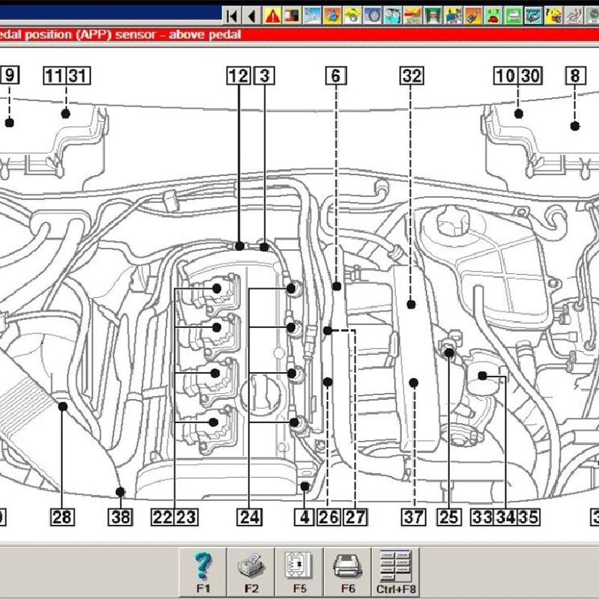The height and width of the screenshot is (599, 599).
Task: Open help with the F1 question mark
Action: click(203, 571)
